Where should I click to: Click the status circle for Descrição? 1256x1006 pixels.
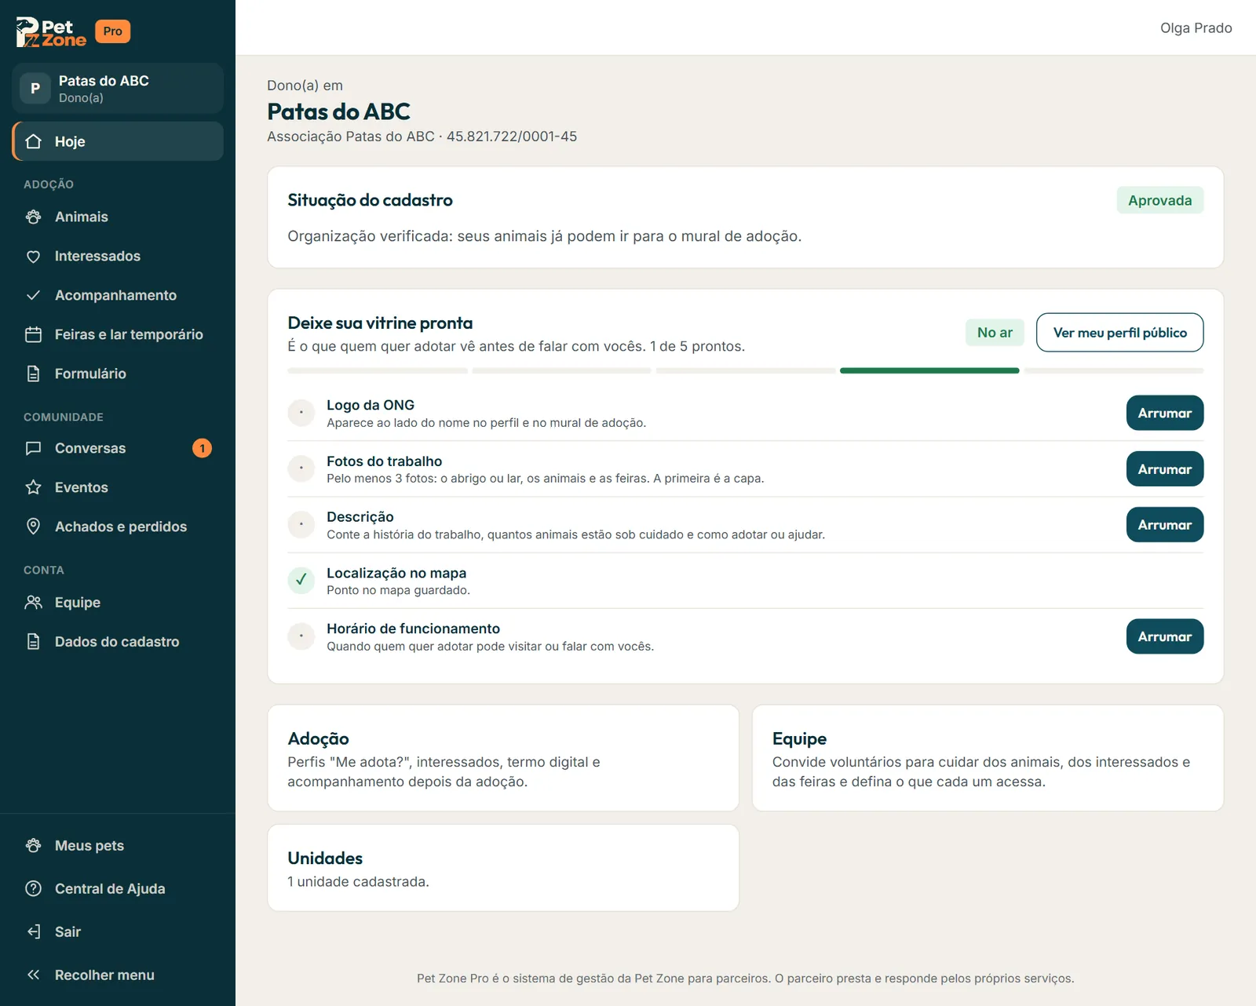[x=301, y=525]
